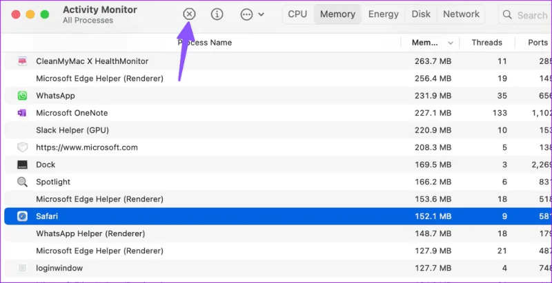The height and width of the screenshot is (283, 552).
Task: Click the 148.7 MB memory value
Action: tap(433, 233)
